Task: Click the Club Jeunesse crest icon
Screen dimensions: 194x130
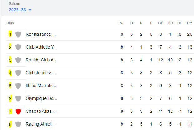Action: point(18,73)
